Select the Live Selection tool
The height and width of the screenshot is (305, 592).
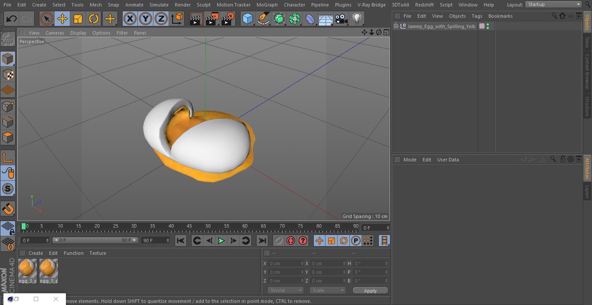tap(46, 19)
